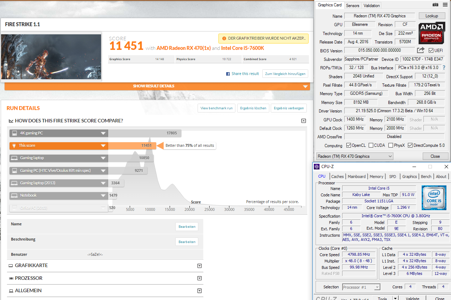The width and height of the screenshot is (451, 300).
Task: Click the AMD Radeon Graphics logo
Action: pos(432,33)
